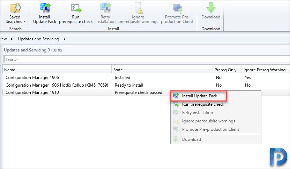Click the Prerequisite check passed cell
This screenshot has width=290, height=169.
pos(138,92)
